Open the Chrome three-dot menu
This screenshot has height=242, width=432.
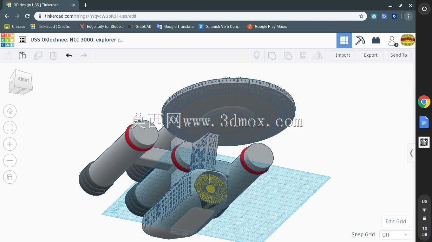(409, 16)
